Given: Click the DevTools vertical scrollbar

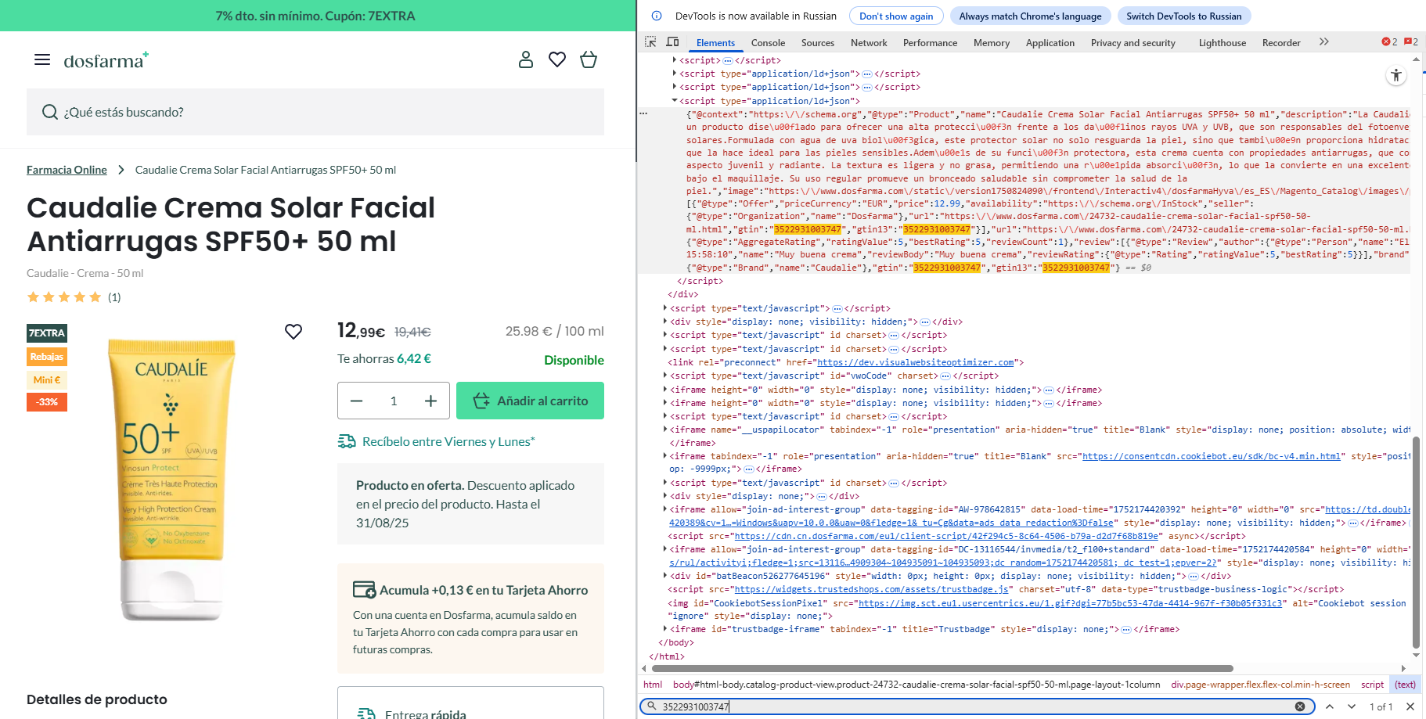Looking at the screenshot, I should 1416,543.
